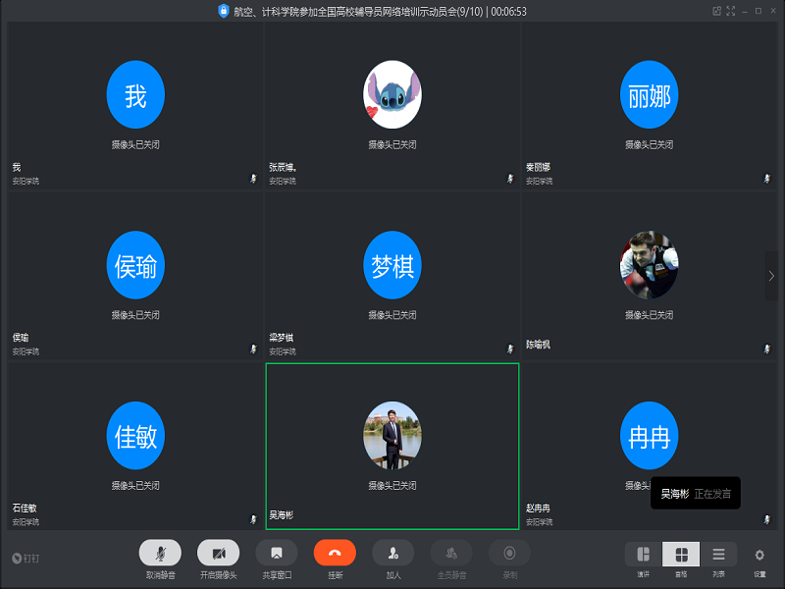Switch to list view layout (列表)
The image size is (785, 589).
718,555
